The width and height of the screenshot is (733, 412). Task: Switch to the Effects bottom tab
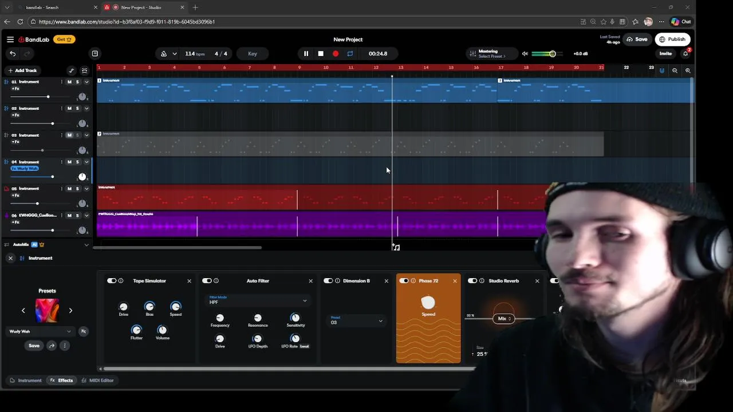[x=62, y=381]
